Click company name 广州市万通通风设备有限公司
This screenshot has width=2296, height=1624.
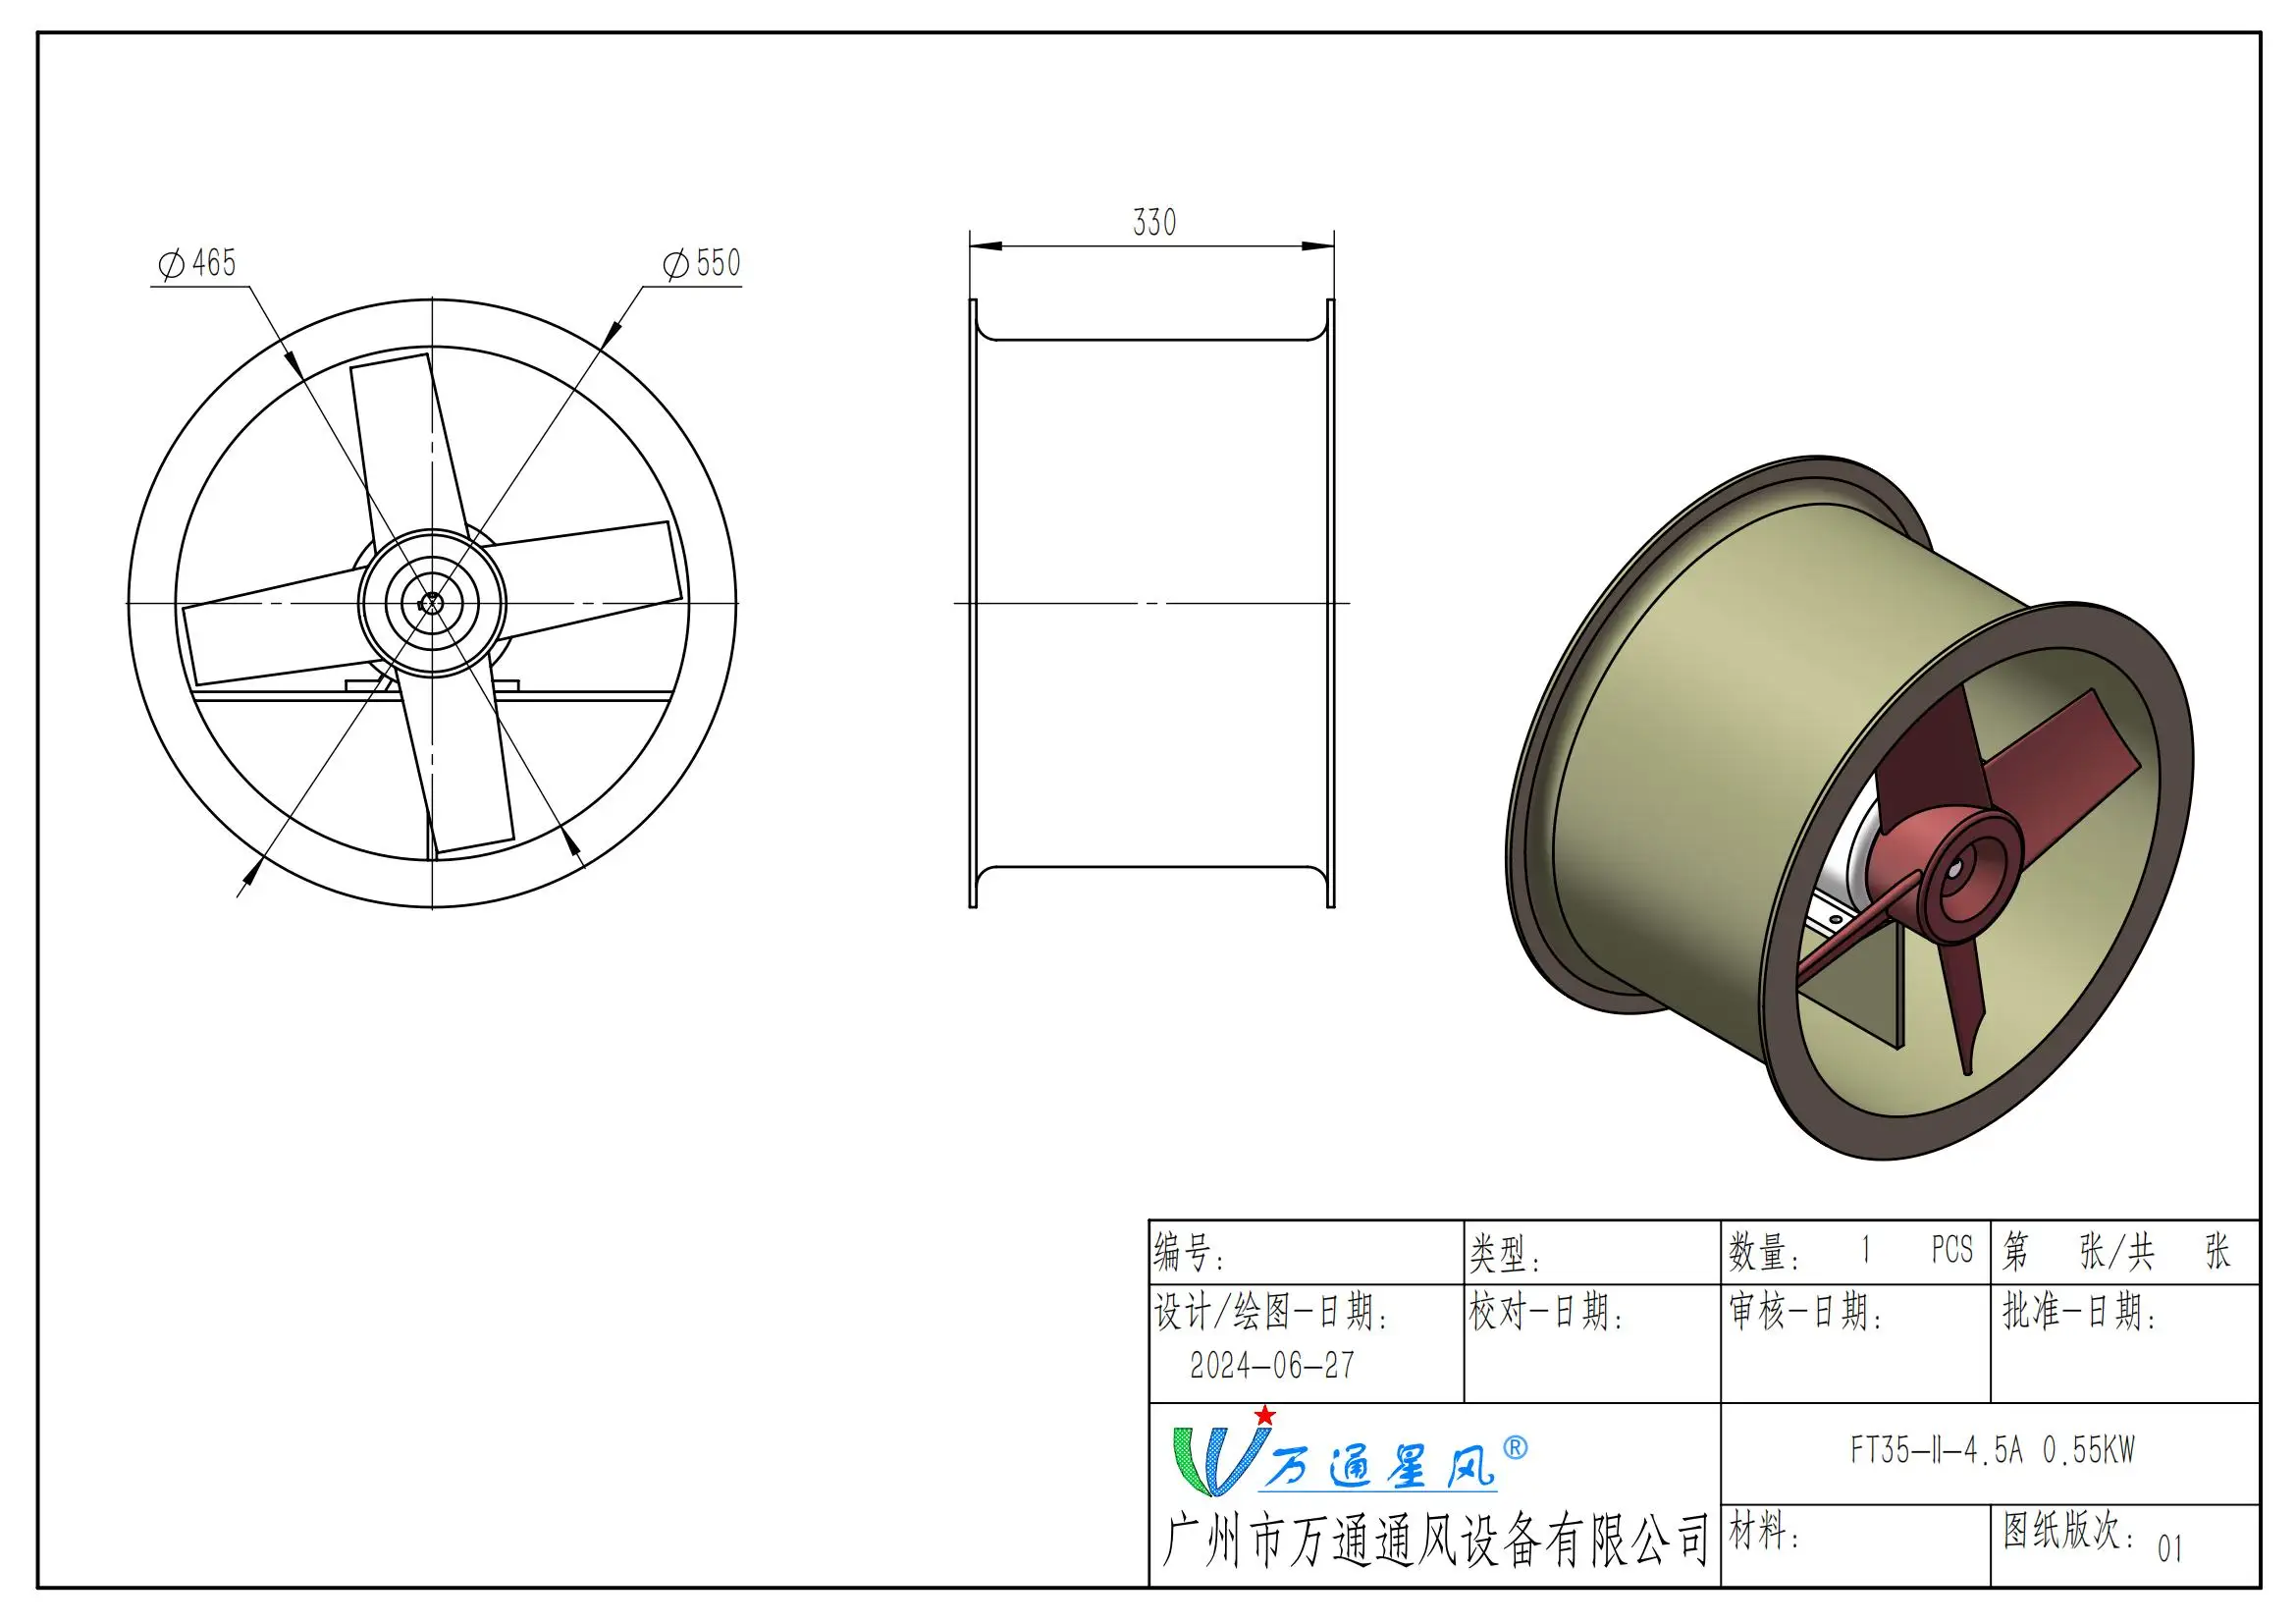pos(1437,1541)
